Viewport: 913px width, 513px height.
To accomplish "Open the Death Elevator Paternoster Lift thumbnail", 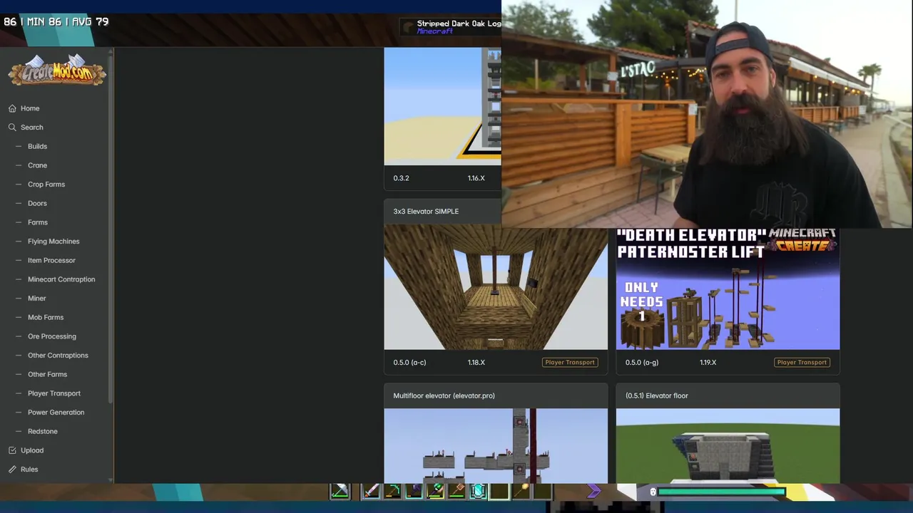I will (728, 289).
